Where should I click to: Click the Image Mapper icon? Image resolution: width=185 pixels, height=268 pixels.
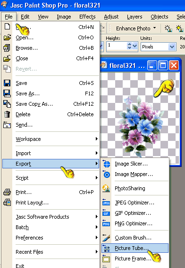[x=107, y=175]
